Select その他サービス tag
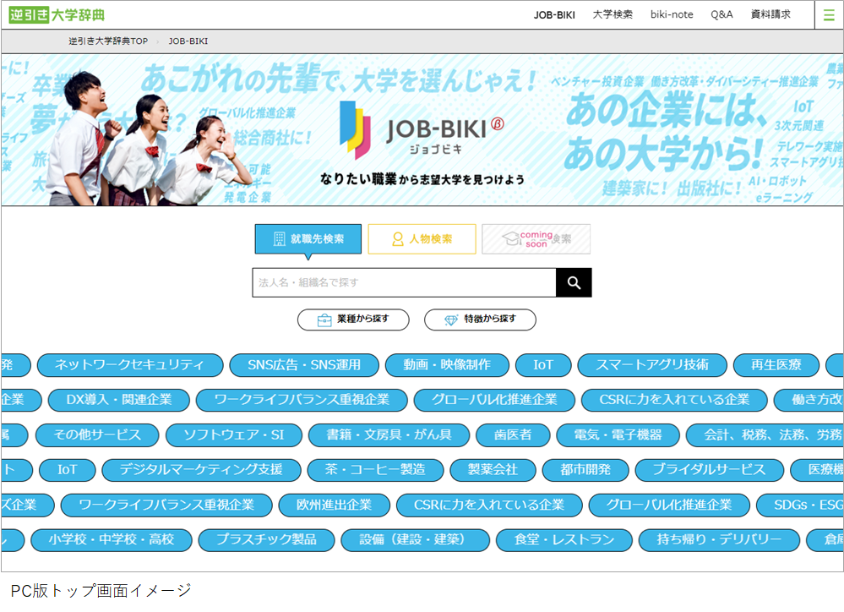844x612 pixels. pyautogui.click(x=97, y=435)
